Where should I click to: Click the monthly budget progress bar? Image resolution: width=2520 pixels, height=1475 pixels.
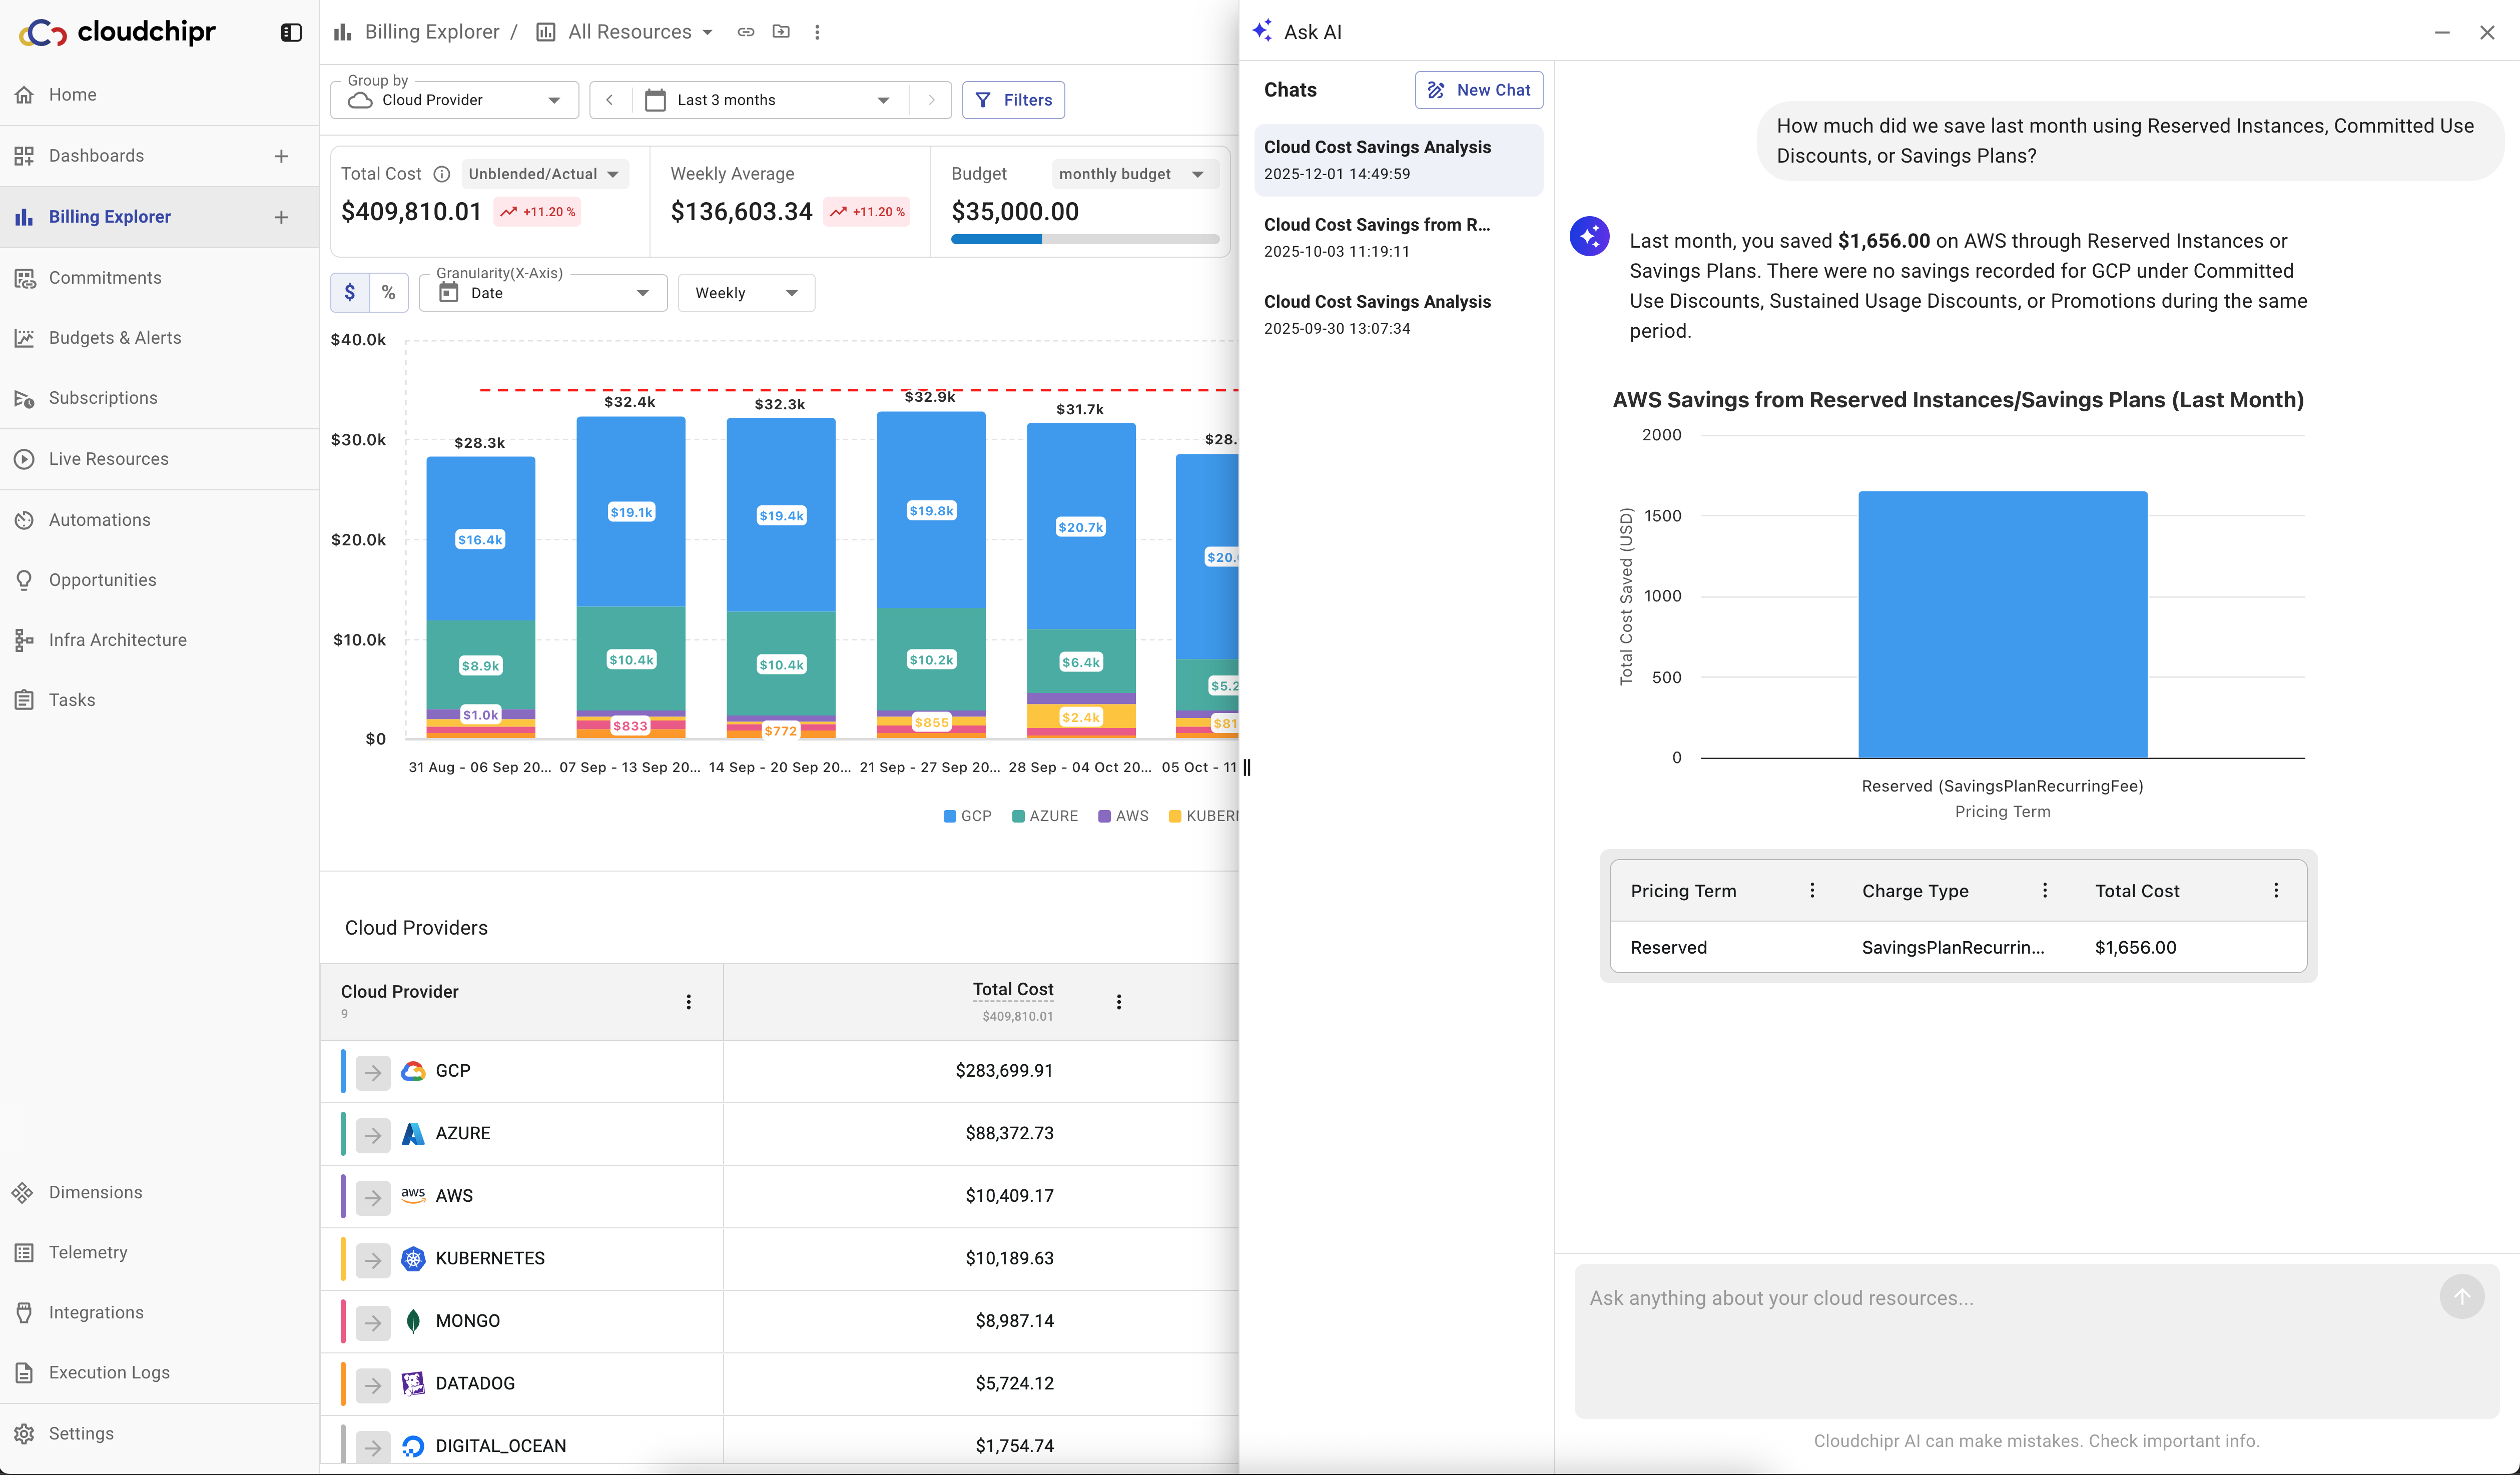[x=1084, y=239]
